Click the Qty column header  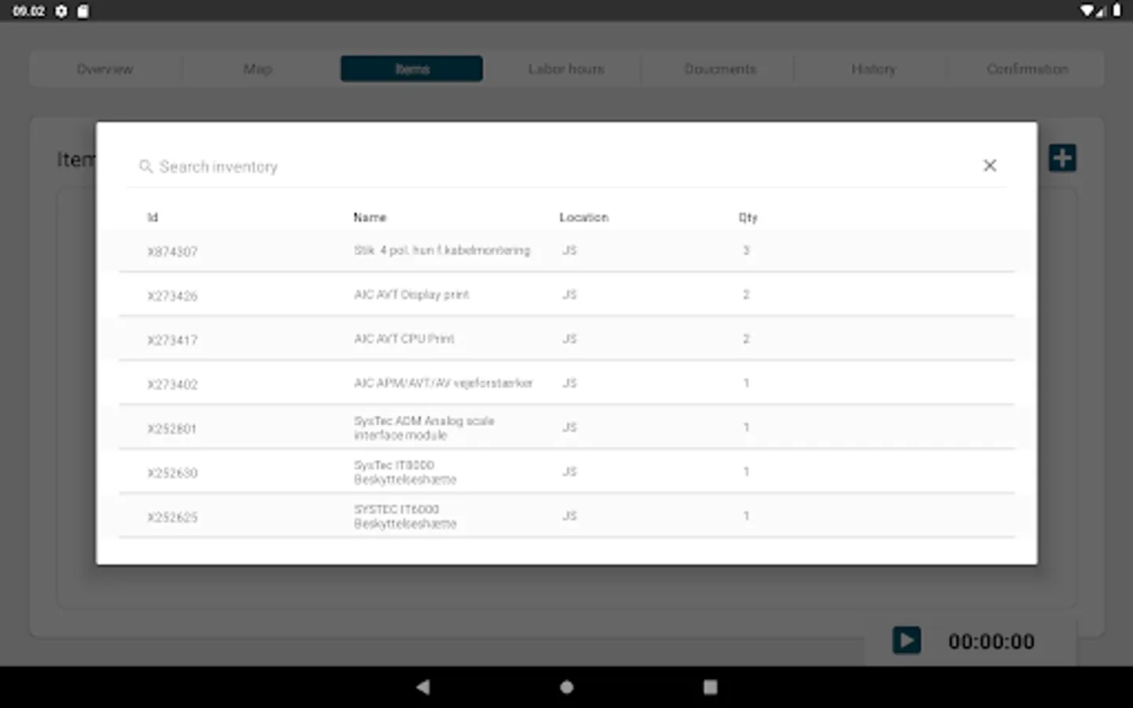tap(748, 217)
